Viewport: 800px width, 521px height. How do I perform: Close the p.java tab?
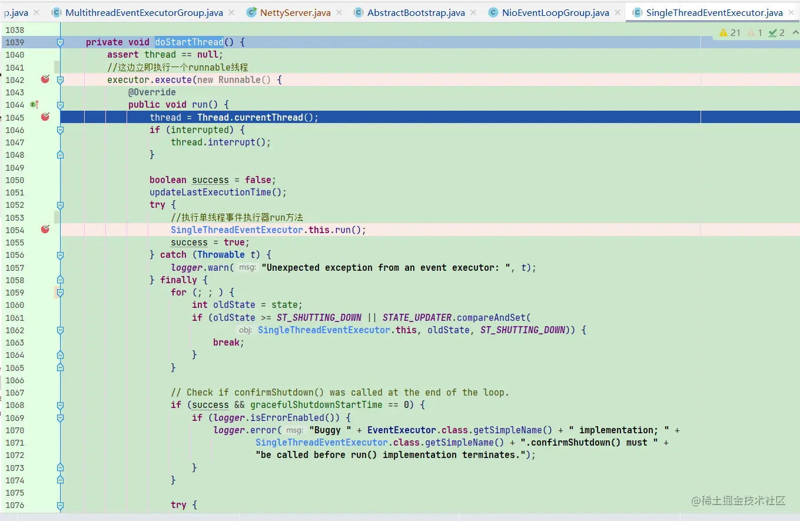point(37,12)
